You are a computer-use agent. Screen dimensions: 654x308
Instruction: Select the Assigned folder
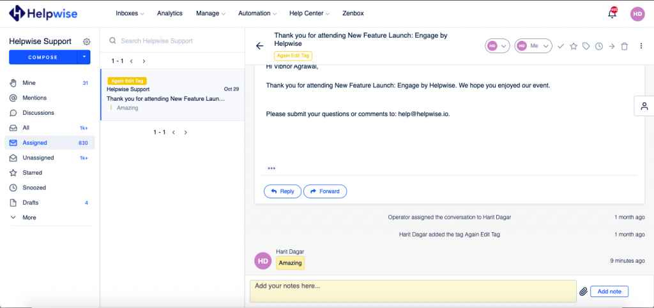[50, 143]
